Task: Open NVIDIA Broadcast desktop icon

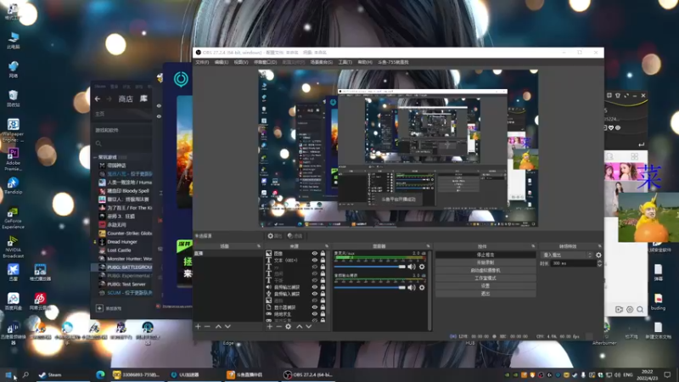Action: tap(13, 247)
